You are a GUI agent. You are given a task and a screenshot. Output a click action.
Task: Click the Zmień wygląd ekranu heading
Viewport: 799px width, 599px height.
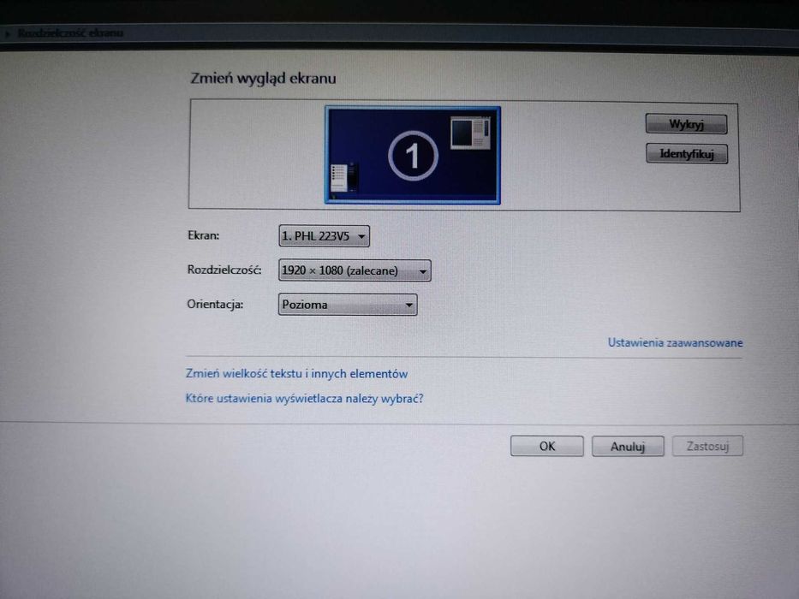[x=263, y=79]
